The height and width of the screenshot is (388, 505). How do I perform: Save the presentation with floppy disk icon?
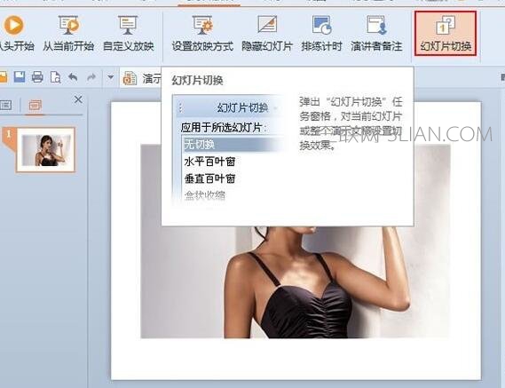(20, 77)
